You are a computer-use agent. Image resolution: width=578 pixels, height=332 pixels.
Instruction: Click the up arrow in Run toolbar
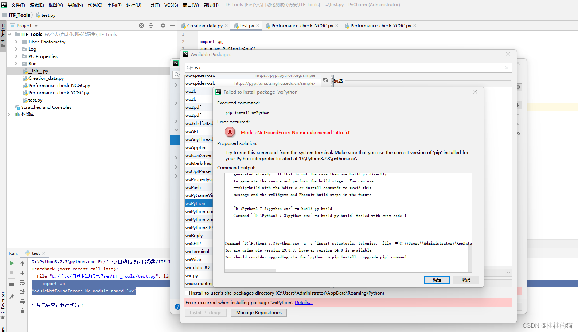coord(22,264)
